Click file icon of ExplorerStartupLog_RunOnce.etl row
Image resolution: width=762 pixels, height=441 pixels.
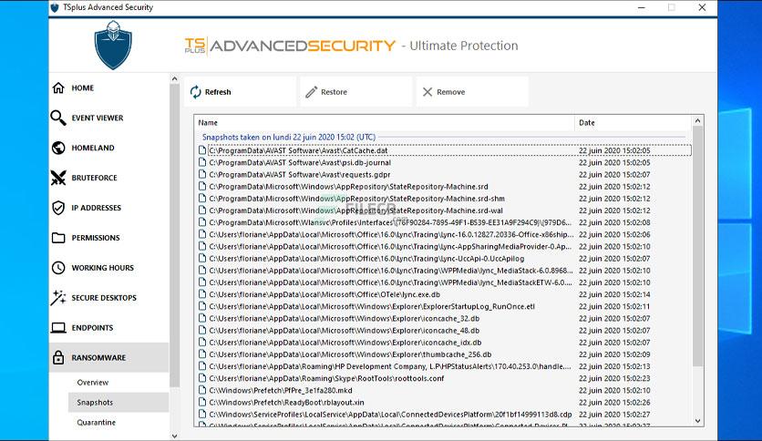click(202, 306)
